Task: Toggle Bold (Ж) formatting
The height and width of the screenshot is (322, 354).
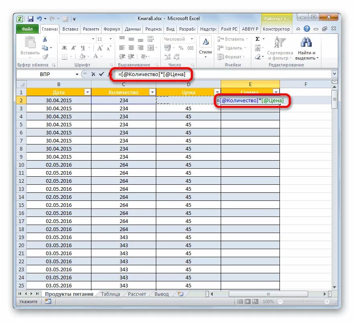Action: (x=64, y=48)
